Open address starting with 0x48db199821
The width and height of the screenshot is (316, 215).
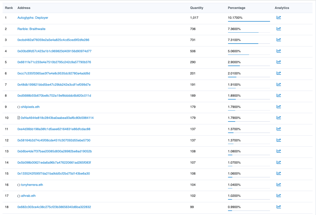coord(54,85)
